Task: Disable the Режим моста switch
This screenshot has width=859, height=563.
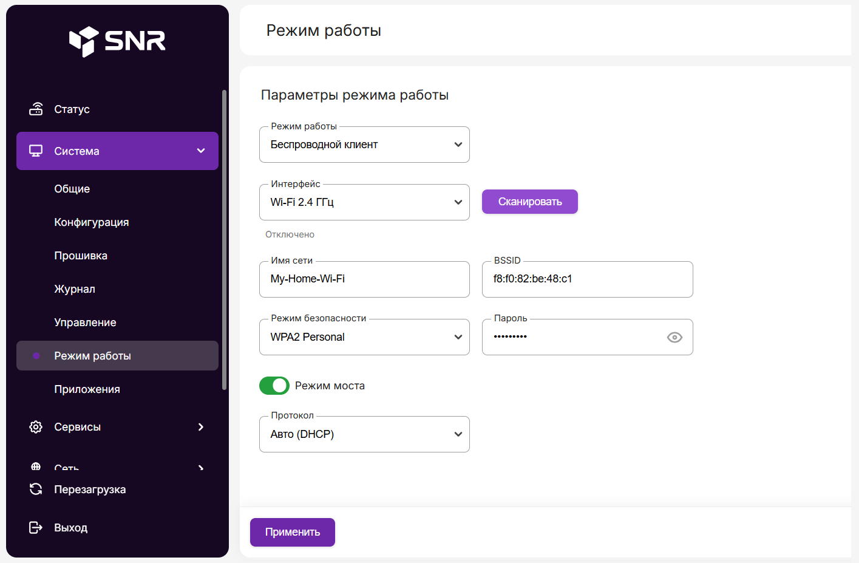Action: point(274,386)
